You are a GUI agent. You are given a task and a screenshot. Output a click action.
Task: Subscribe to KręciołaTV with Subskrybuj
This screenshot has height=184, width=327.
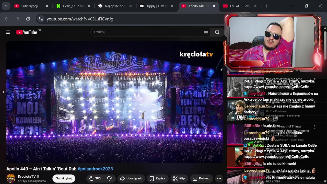(64, 178)
